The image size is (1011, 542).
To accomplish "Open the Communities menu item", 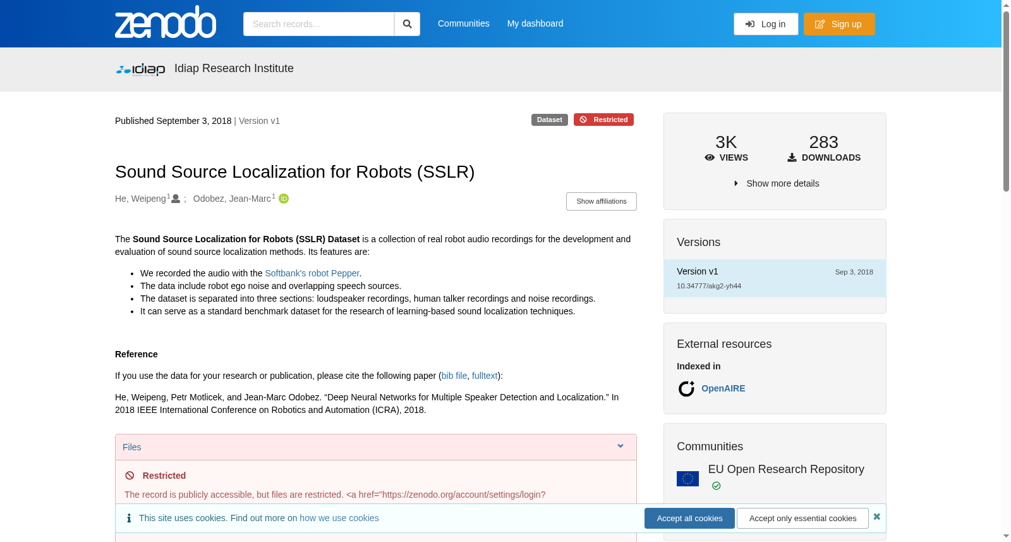I will tap(464, 23).
